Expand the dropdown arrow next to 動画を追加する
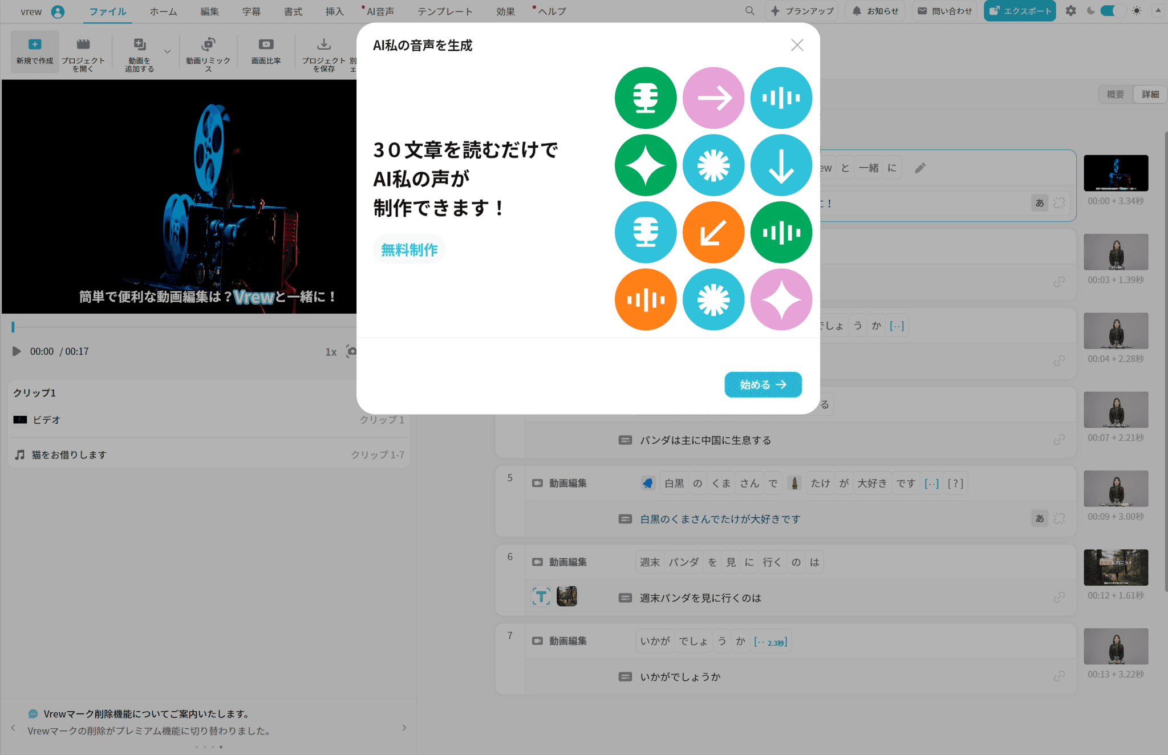This screenshot has height=755, width=1168. pos(167,51)
